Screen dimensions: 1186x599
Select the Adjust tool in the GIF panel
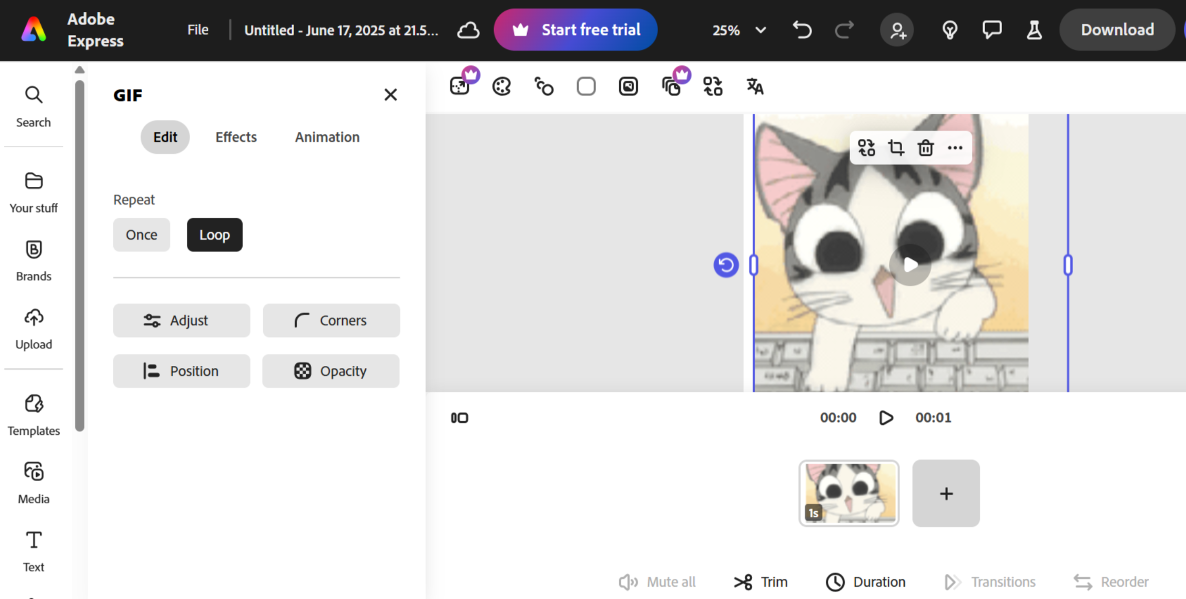(x=181, y=320)
